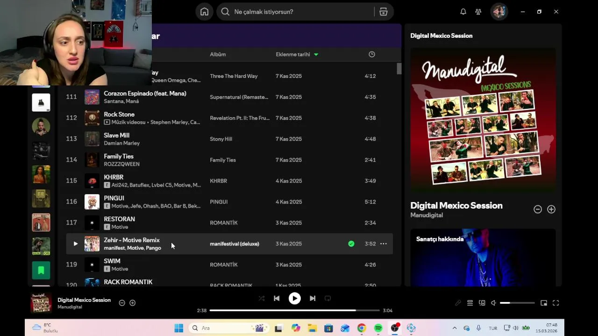This screenshot has height=336, width=598.
Task: Select the Corazon Espinado track title
Action: (x=145, y=93)
